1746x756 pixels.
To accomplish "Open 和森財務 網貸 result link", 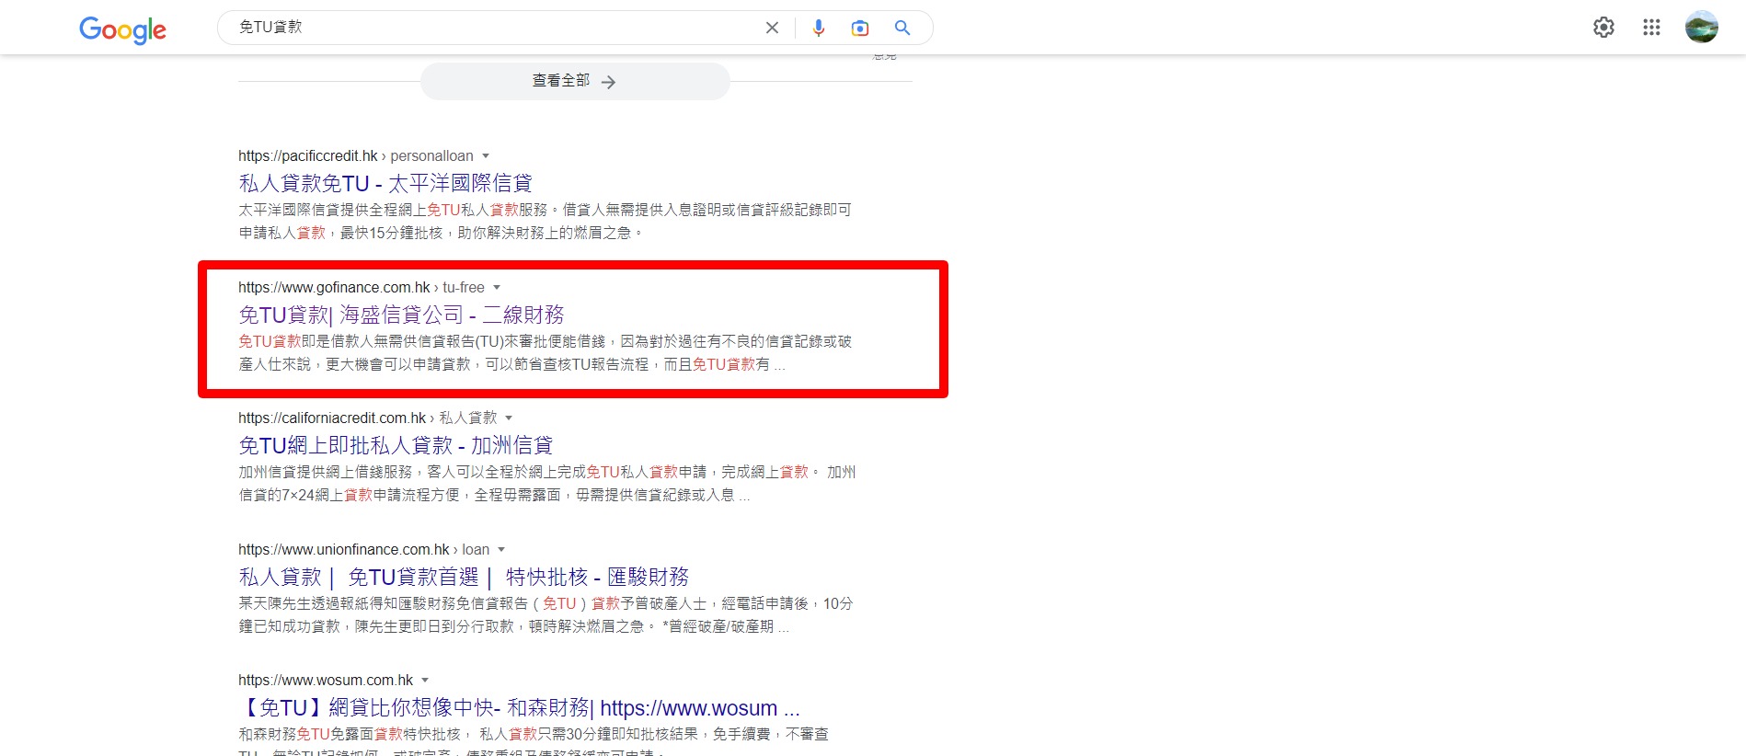I will [x=519, y=708].
